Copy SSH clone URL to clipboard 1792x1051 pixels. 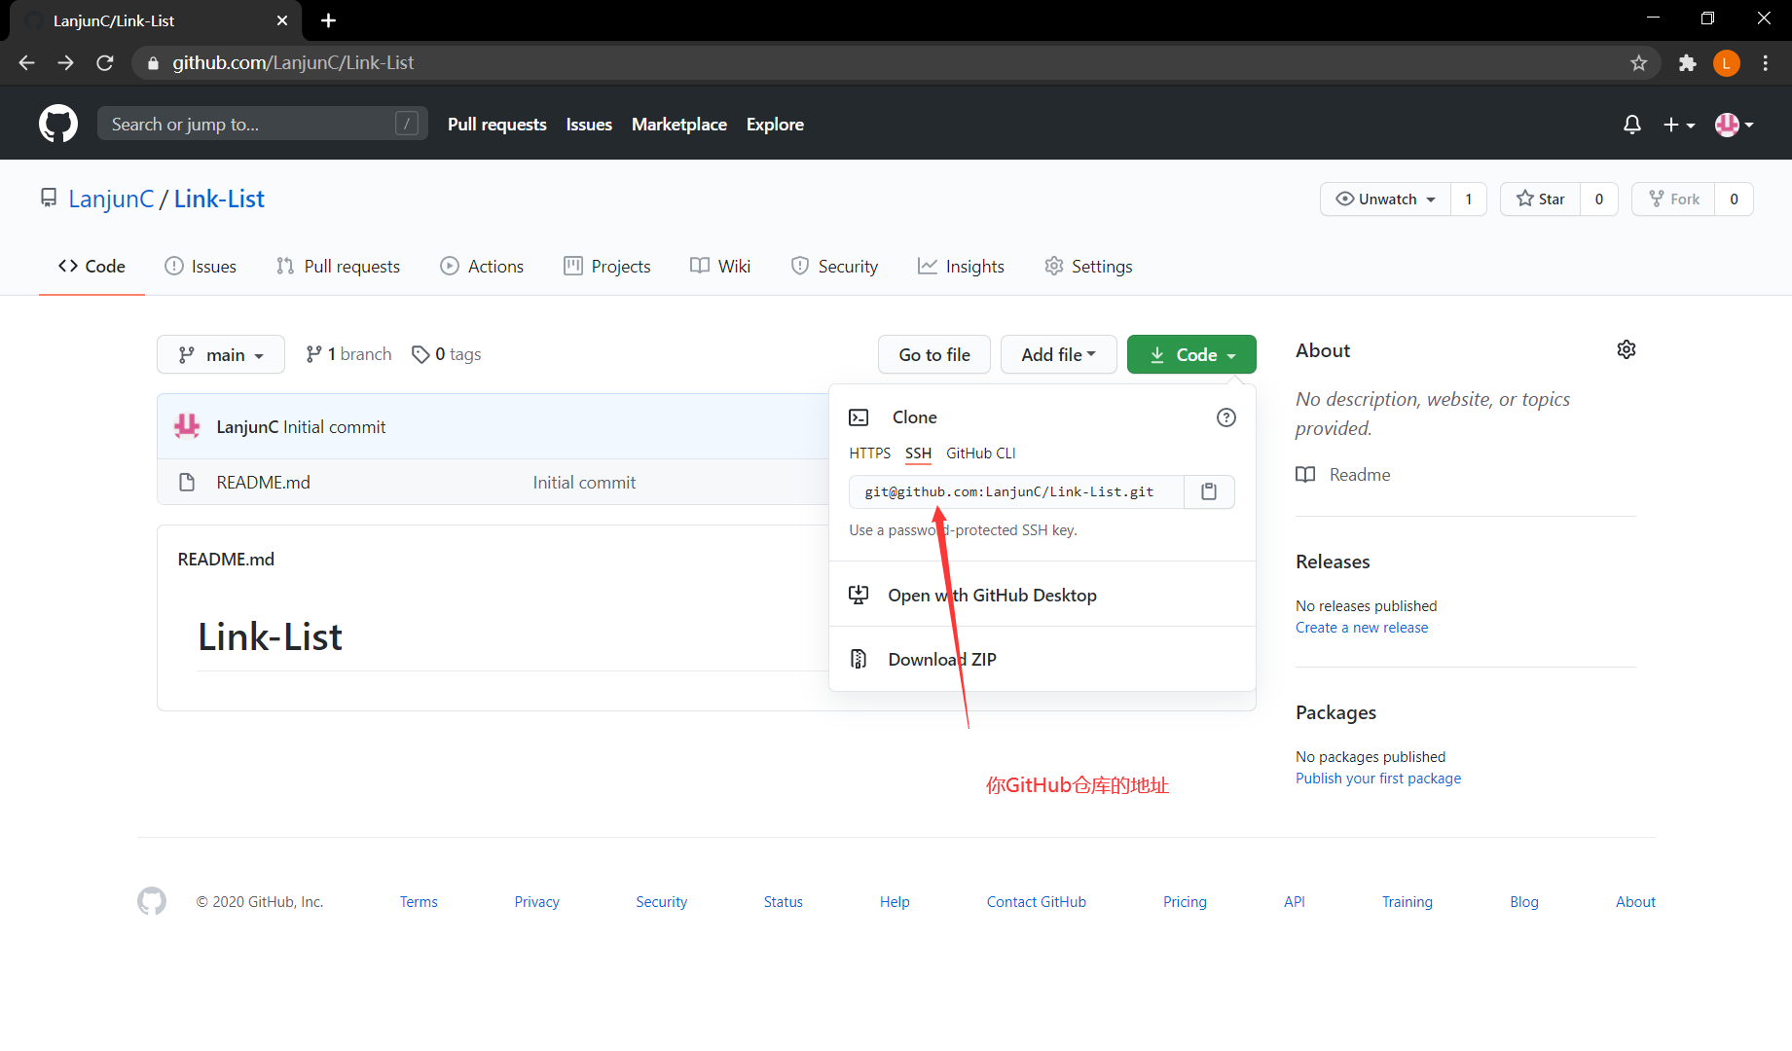click(1209, 491)
